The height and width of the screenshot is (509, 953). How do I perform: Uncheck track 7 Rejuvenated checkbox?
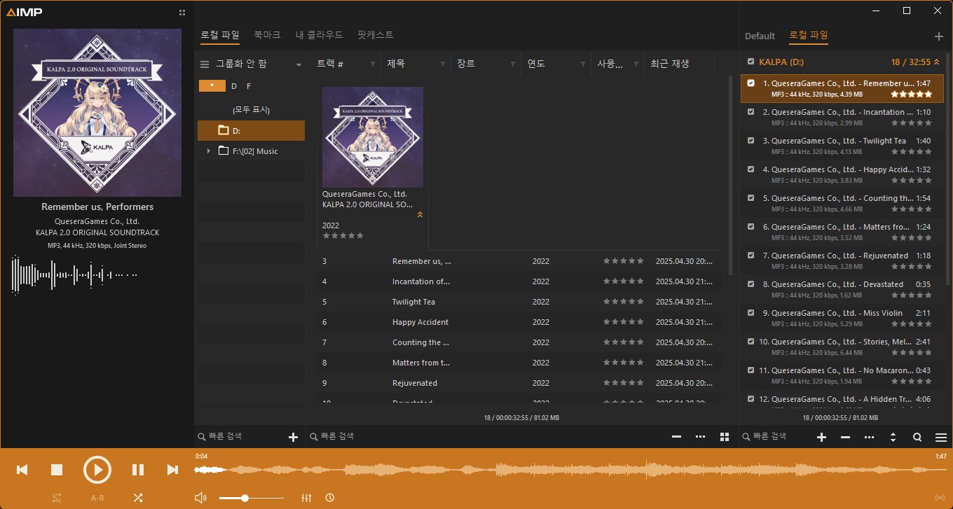point(751,256)
